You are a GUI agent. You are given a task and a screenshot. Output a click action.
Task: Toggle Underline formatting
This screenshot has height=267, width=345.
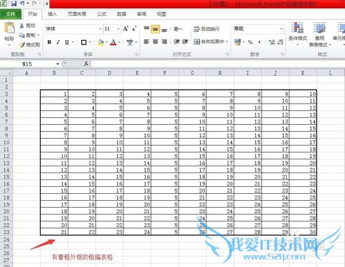pyautogui.click(x=67, y=42)
